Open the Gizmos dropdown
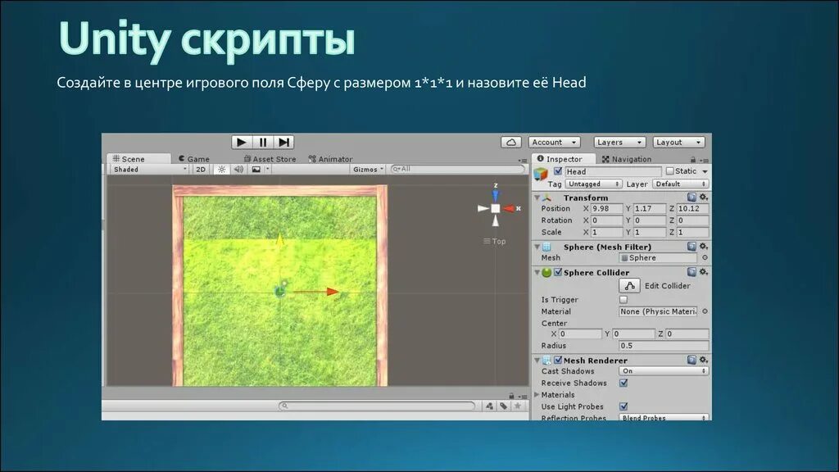This screenshot has width=839, height=472. [x=368, y=169]
